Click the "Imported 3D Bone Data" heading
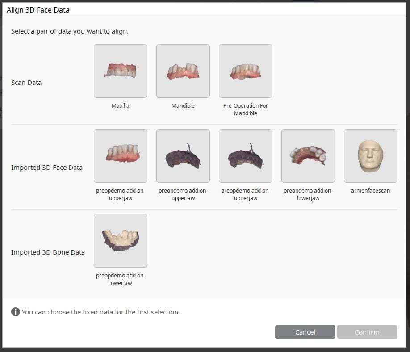 48,252
